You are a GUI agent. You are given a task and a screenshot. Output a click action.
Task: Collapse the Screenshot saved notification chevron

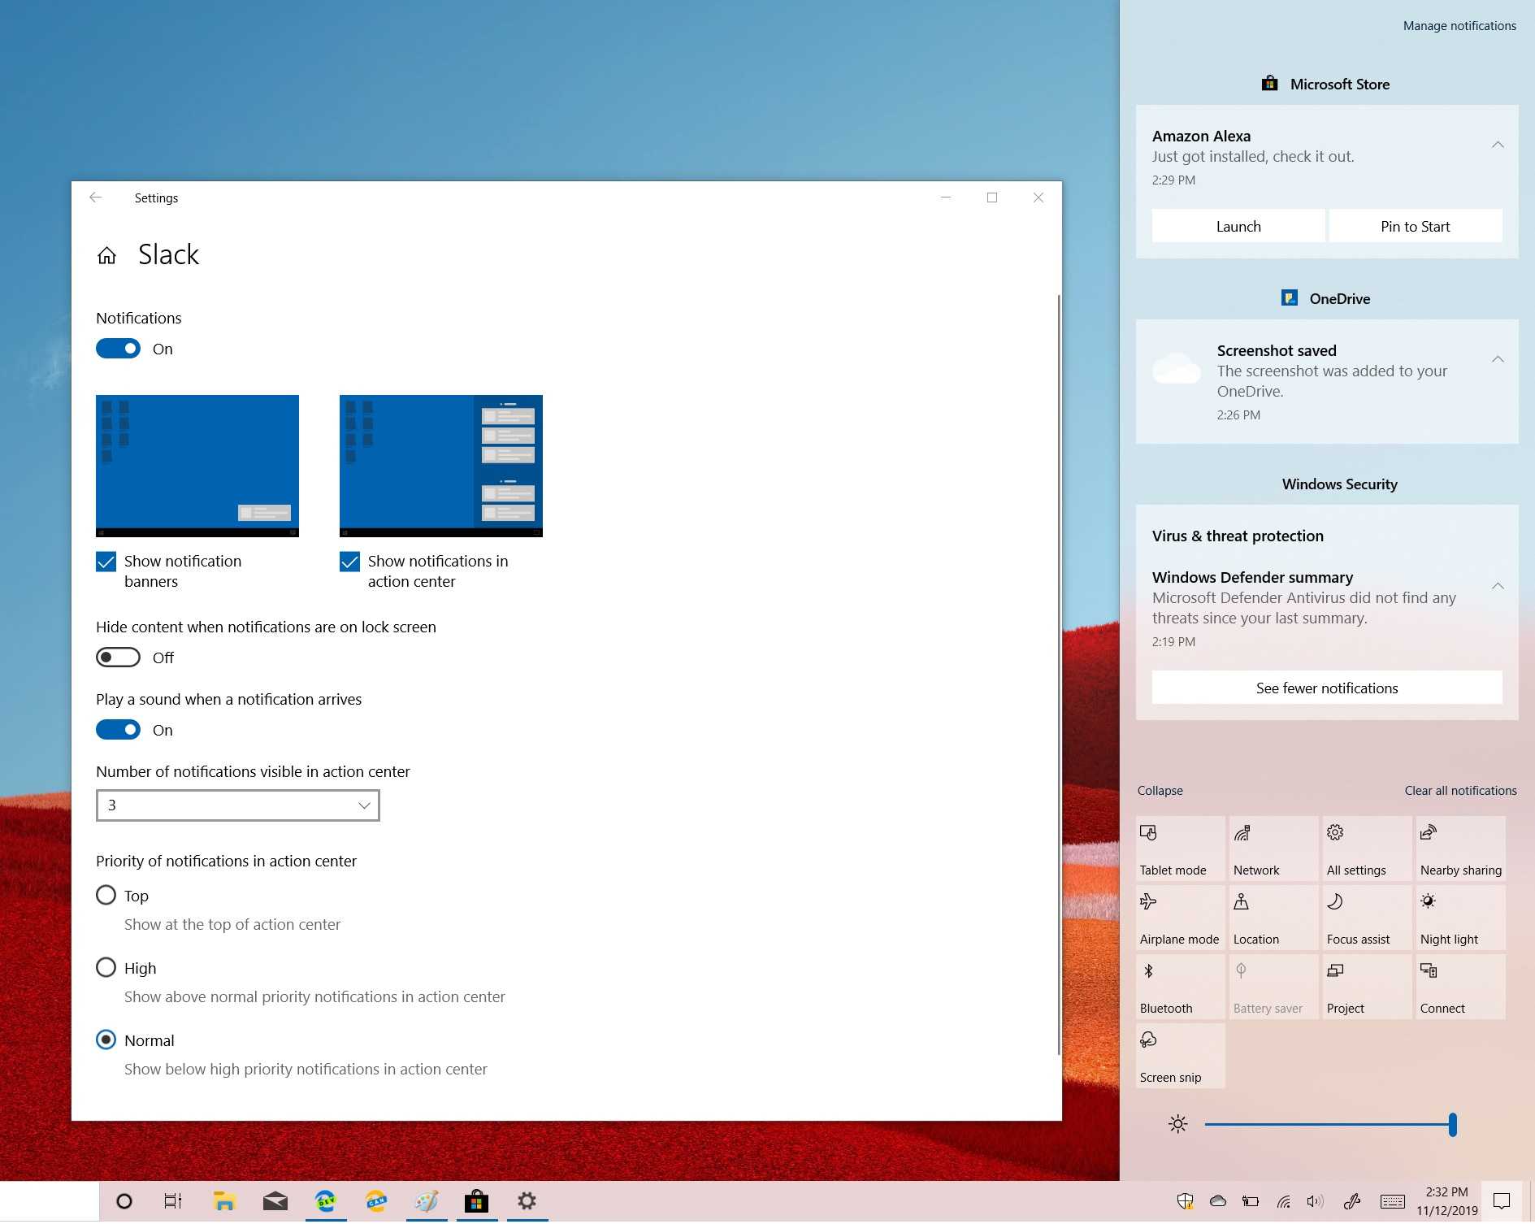pos(1497,359)
